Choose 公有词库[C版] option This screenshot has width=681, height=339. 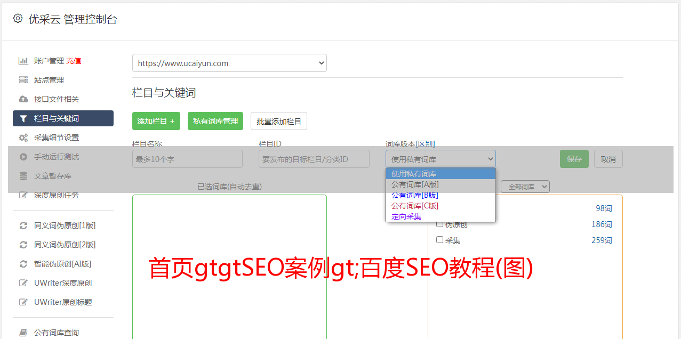(x=440, y=206)
